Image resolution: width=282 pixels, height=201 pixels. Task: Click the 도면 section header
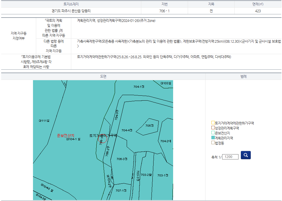[x=103, y=76]
